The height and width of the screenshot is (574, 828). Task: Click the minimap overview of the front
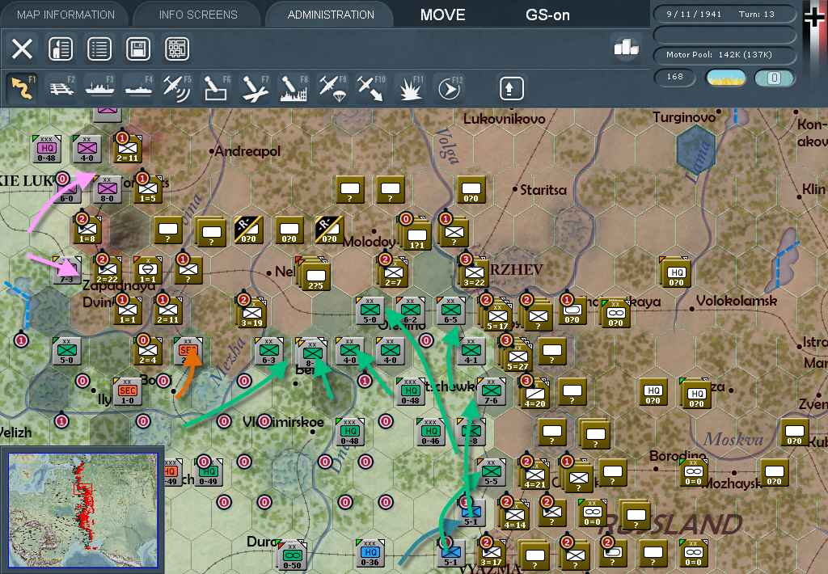(83, 509)
